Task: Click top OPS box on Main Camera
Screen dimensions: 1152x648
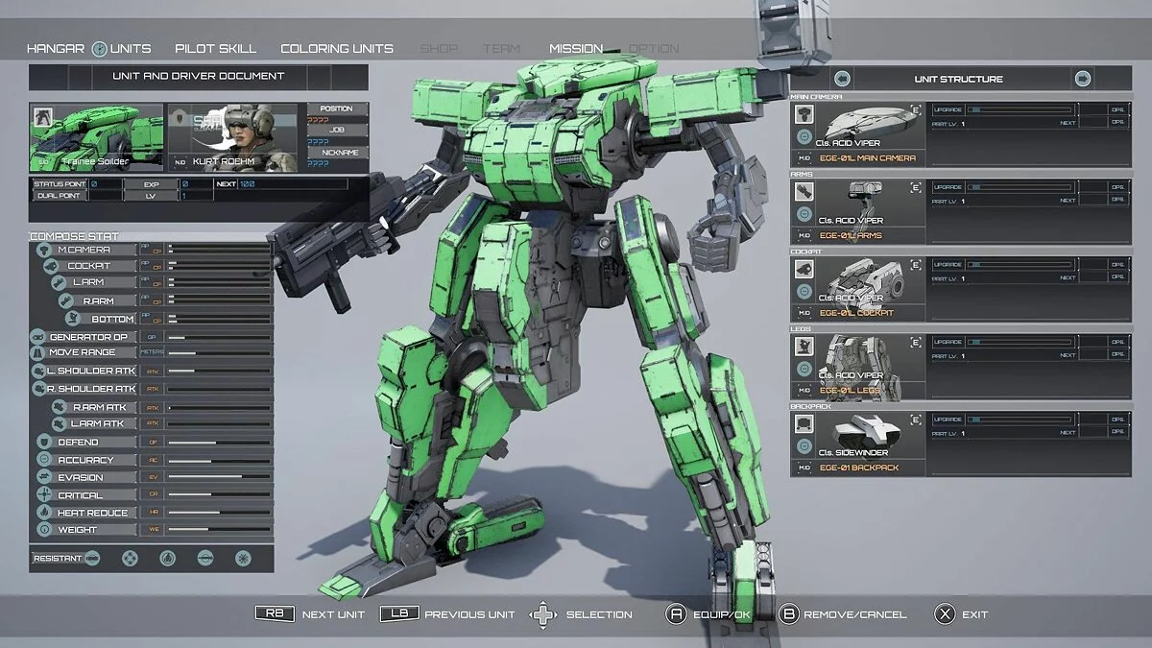Action: point(1116,109)
